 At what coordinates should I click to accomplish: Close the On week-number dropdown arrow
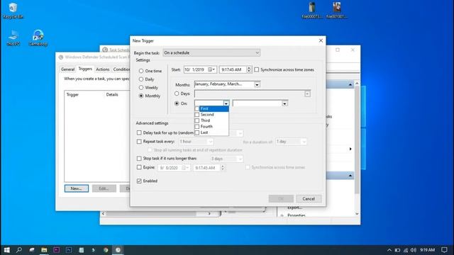[226, 103]
